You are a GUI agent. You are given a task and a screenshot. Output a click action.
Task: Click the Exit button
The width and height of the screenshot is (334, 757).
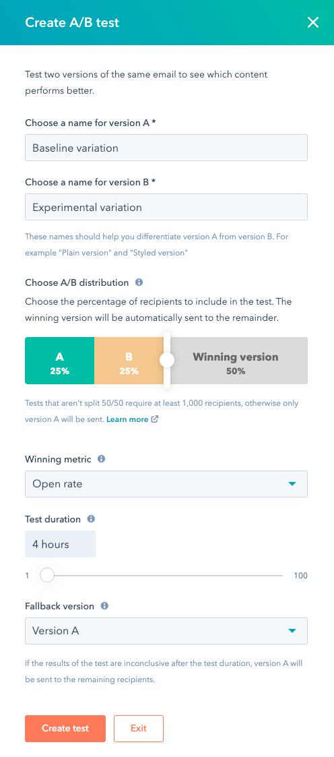139,729
